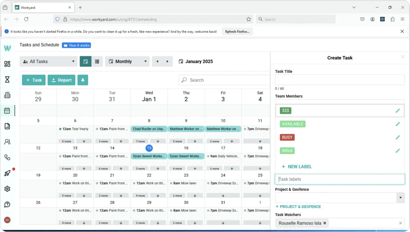The image size is (410, 232).
Task: Open the team members page from sidebar
Action: point(7,141)
